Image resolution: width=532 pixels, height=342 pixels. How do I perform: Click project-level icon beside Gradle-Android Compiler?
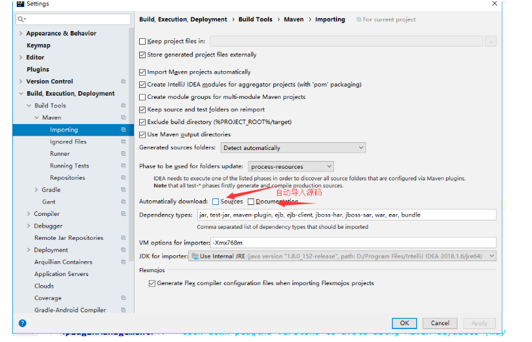(123, 310)
